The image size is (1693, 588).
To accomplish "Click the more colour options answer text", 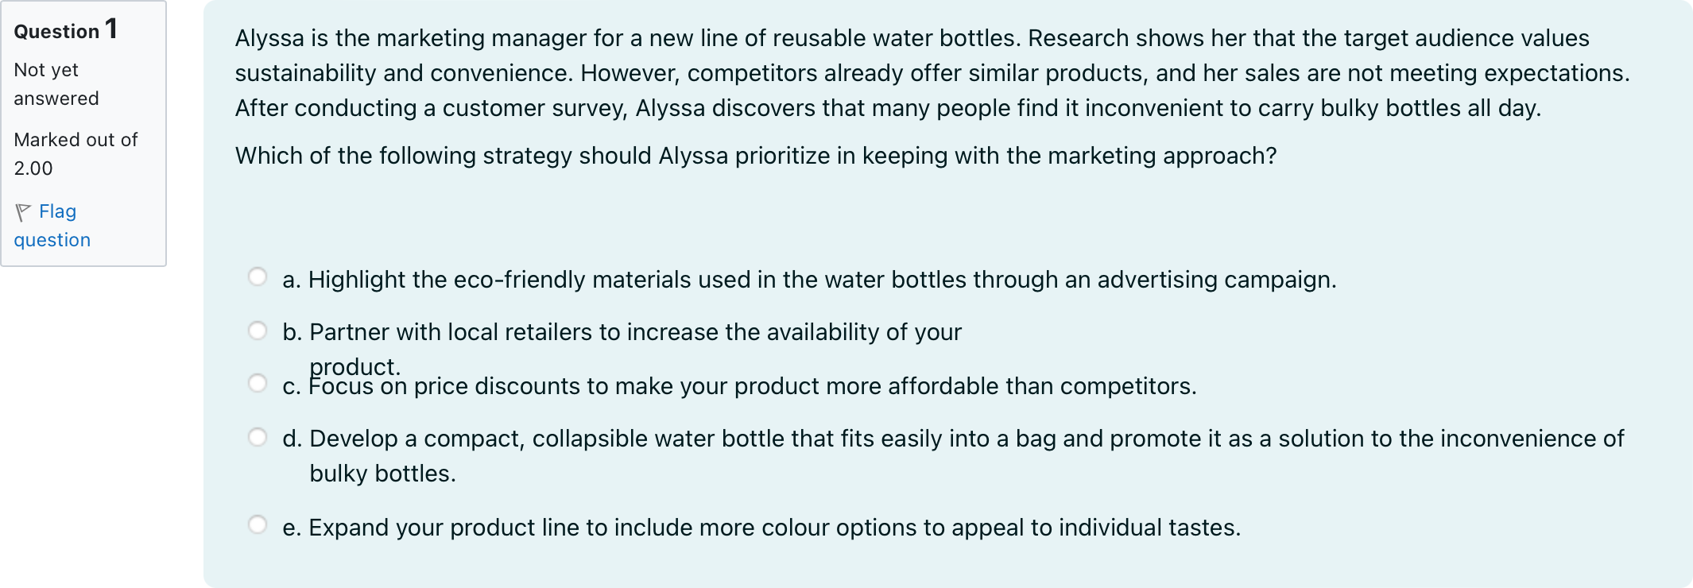I will click(761, 528).
